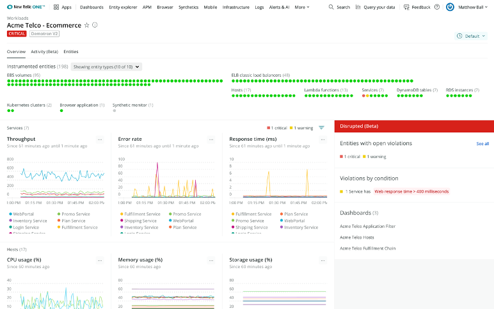The image size is (494, 309).
Task: Open Acme Telco Fulfillment Chain dashboard
Action: [x=367, y=248]
